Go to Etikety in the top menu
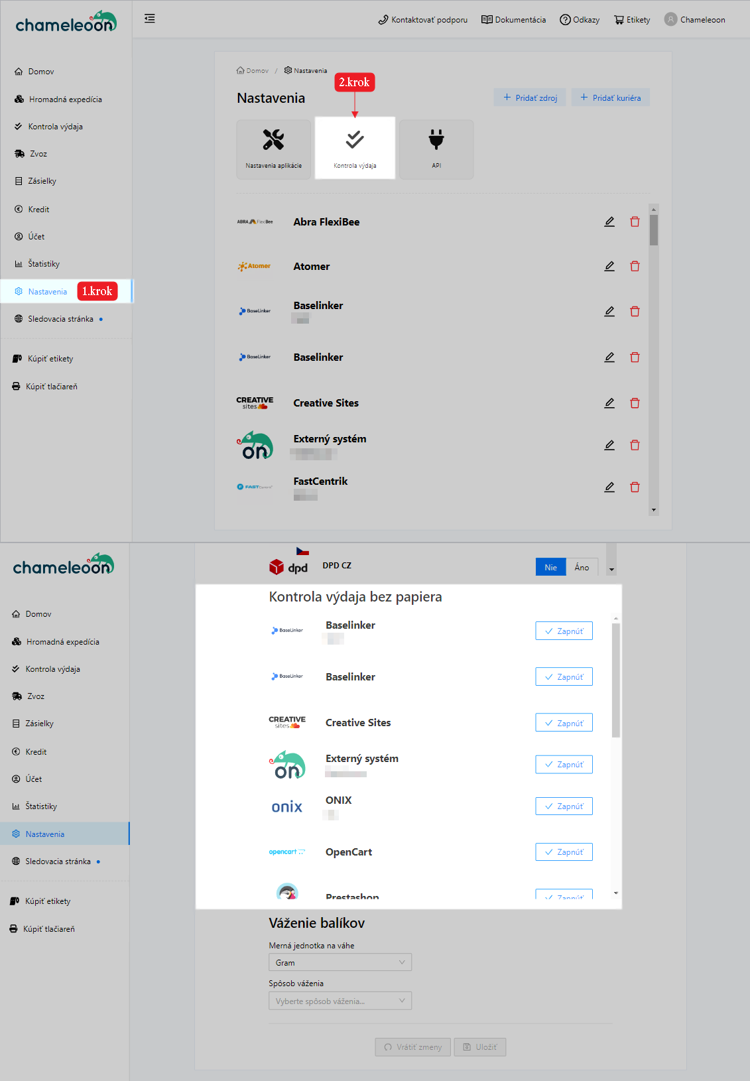 (x=631, y=20)
